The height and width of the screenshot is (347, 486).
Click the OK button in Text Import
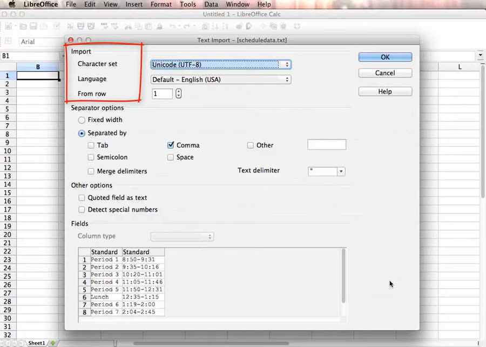click(385, 57)
